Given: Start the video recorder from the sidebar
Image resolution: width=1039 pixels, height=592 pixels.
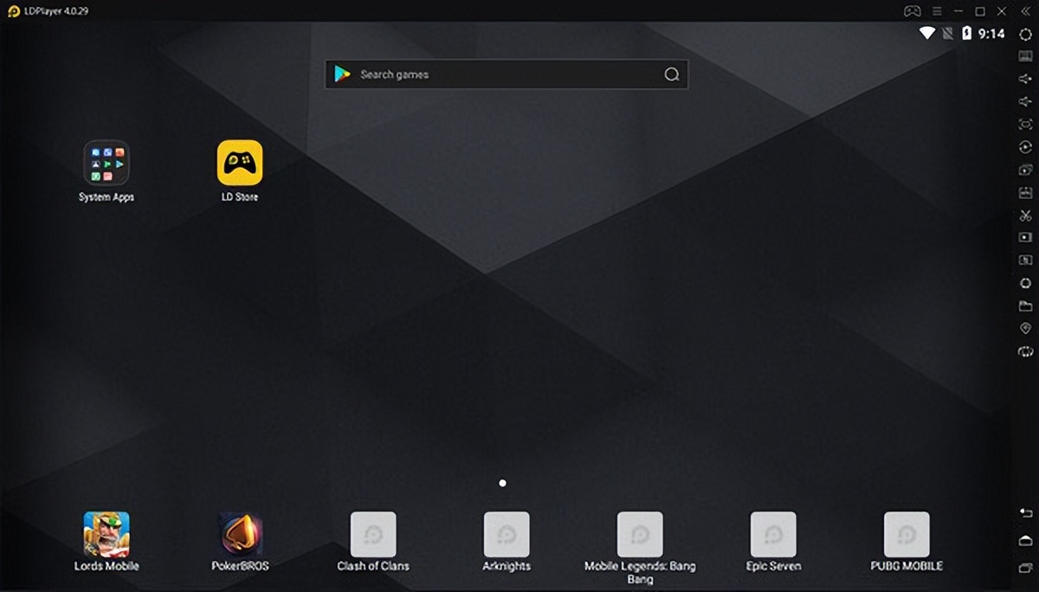Looking at the screenshot, I should [x=1025, y=237].
